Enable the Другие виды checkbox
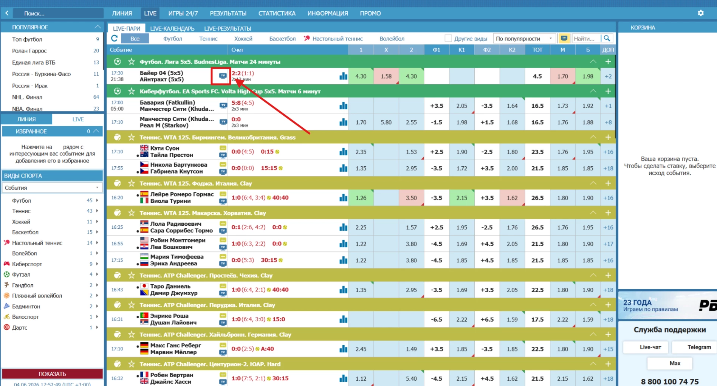The image size is (717, 386). [448, 38]
